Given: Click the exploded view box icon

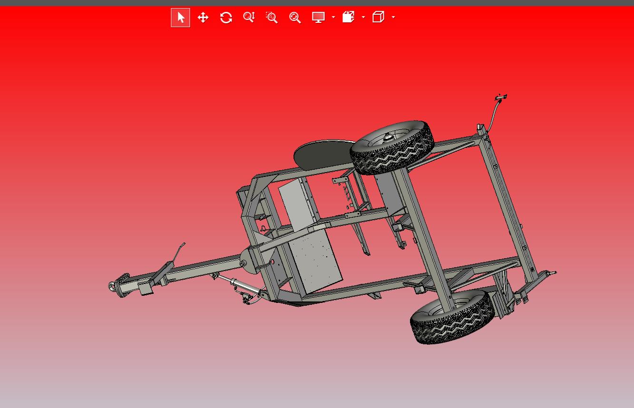Looking at the screenshot, I should pos(349,18).
